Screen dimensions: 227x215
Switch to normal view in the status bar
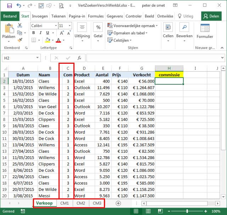tap(136, 211)
